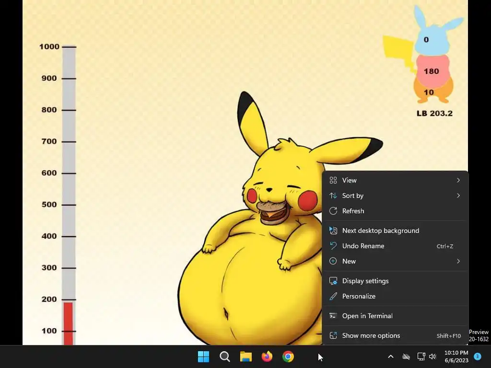Show hidden system tray icons
The width and height of the screenshot is (491, 368).
point(390,356)
